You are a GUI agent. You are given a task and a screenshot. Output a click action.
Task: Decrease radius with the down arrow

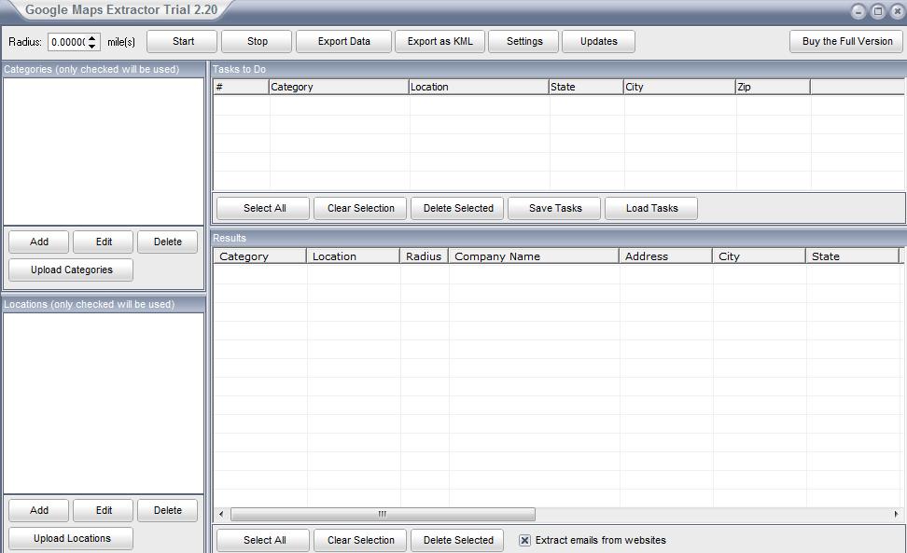[x=92, y=46]
